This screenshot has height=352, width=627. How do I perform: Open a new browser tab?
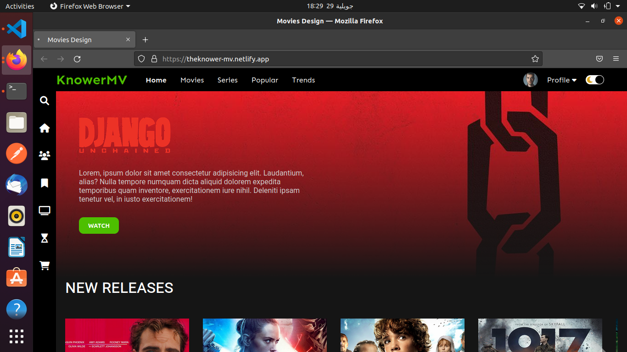146,40
